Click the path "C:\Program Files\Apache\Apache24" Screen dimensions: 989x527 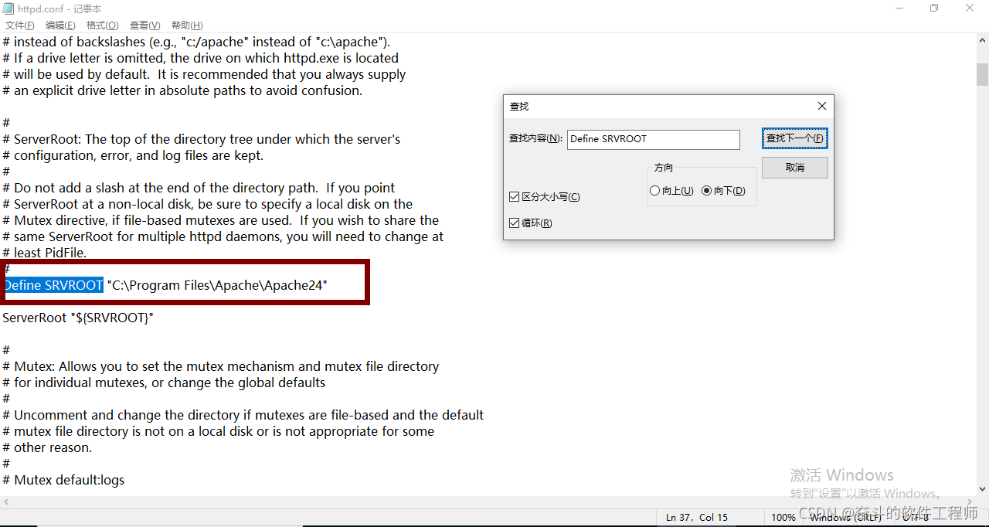pyautogui.click(x=217, y=285)
